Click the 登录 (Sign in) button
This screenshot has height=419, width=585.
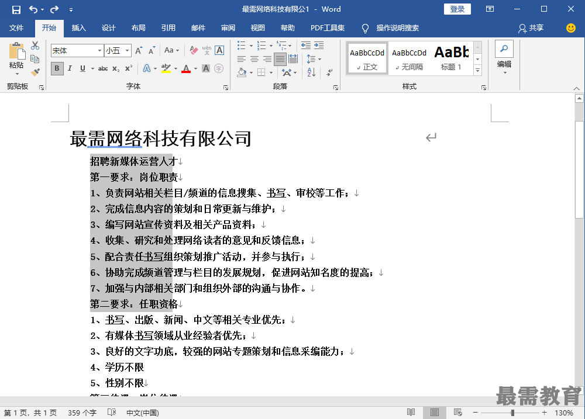[x=457, y=9]
